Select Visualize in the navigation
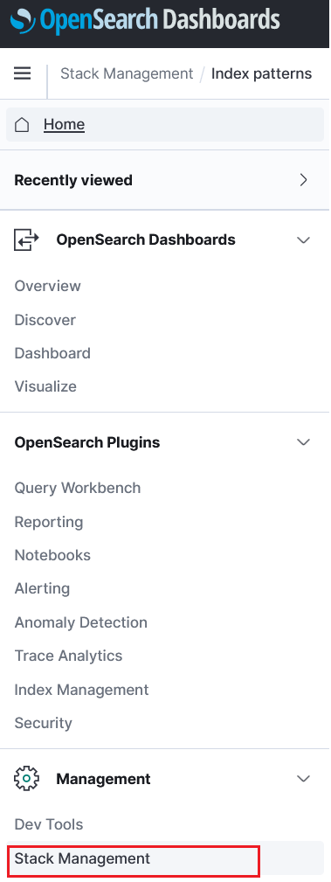Image resolution: width=331 pixels, height=882 pixels. pyautogui.click(x=45, y=386)
